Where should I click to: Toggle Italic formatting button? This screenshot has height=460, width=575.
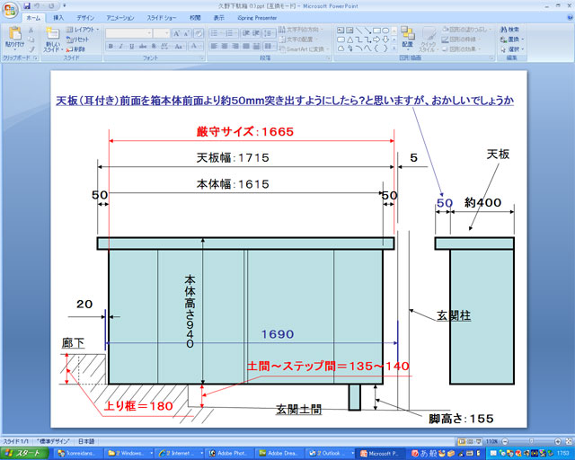click(x=120, y=46)
